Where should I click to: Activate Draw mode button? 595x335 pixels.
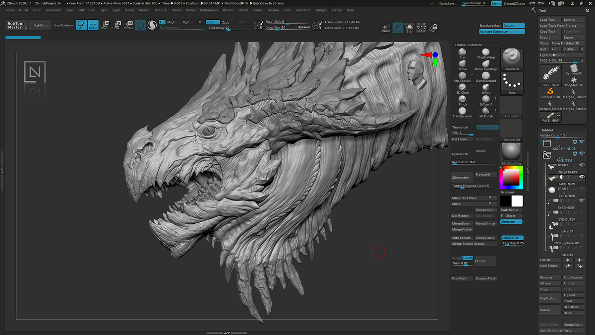pos(93,25)
